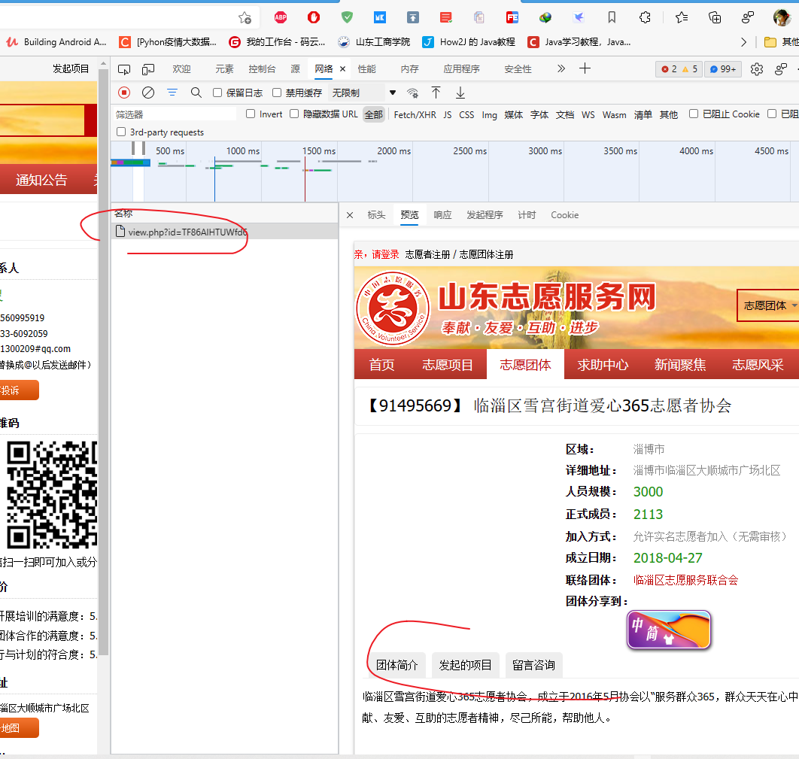Open the Performance tab
The image size is (799, 759).
(x=367, y=68)
